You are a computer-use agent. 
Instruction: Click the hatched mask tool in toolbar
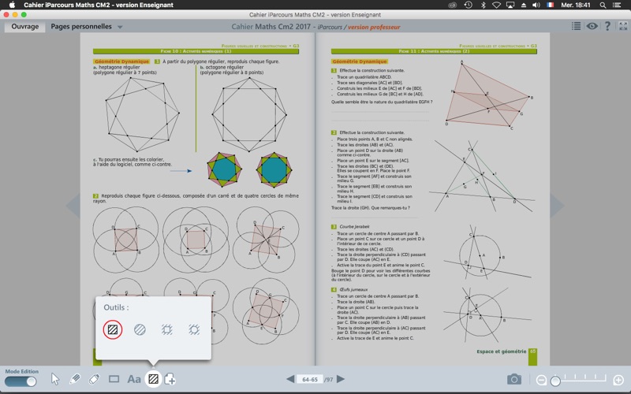153,379
